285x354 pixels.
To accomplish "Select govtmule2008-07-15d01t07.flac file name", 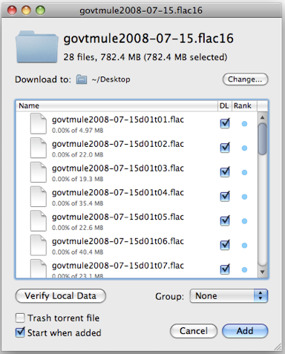I will click(118, 266).
